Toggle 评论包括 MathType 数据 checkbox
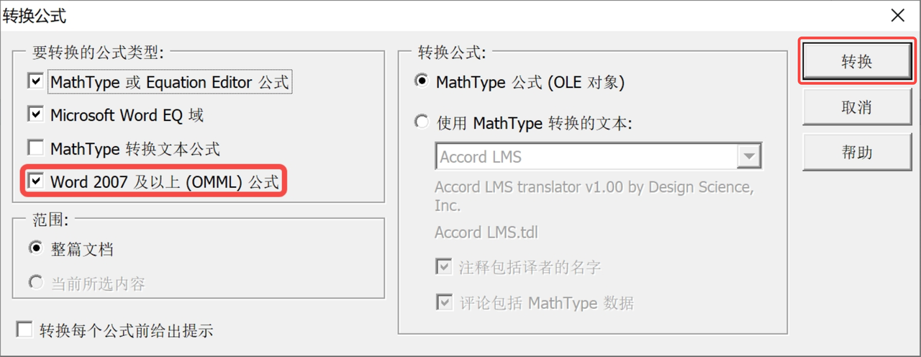 tap(443, 302)
